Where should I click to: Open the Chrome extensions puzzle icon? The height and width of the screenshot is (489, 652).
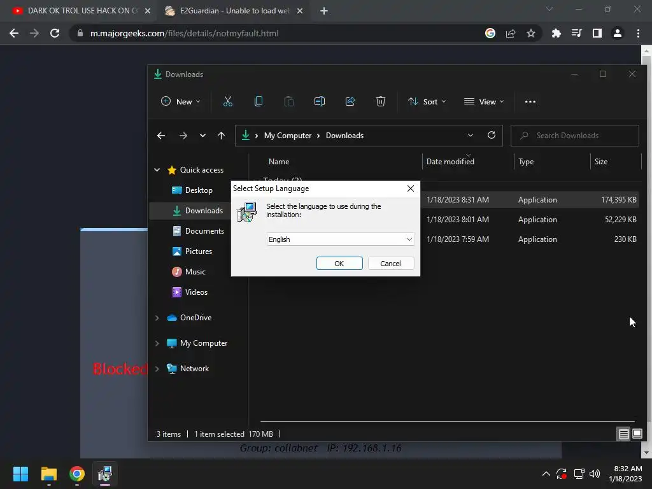coord(556,33)
